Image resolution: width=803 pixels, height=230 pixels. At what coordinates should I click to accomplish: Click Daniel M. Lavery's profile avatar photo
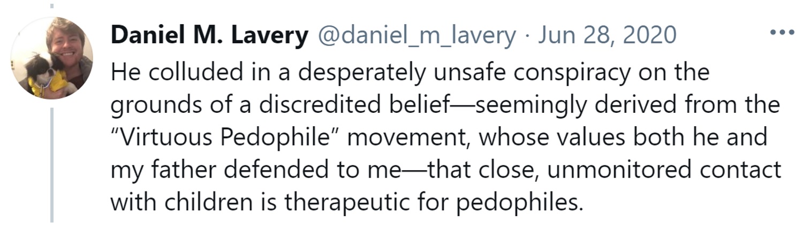(52, 58)
